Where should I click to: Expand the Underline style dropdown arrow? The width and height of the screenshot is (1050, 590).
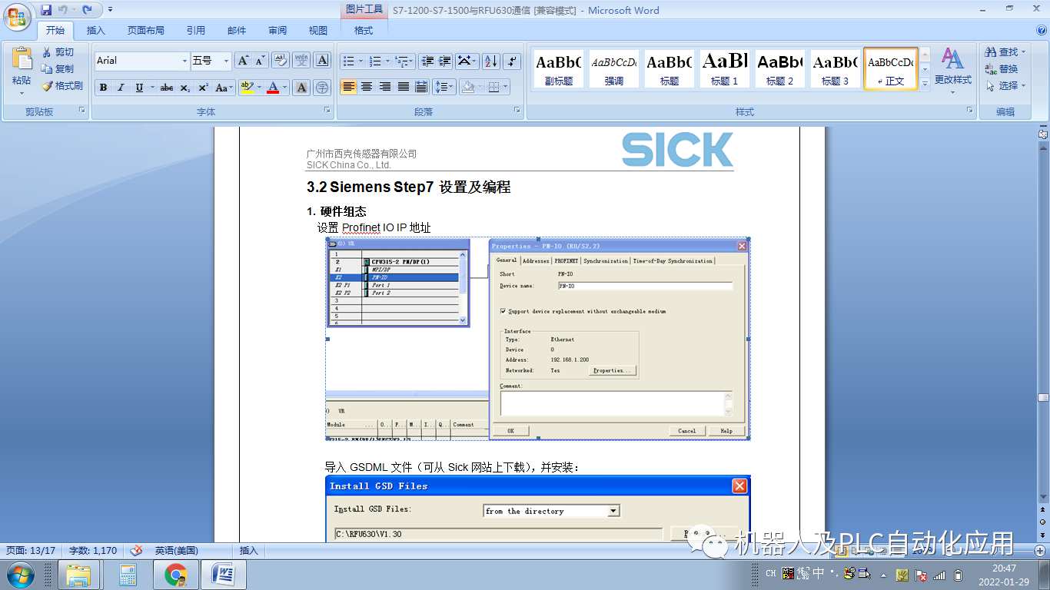point(152,88)
